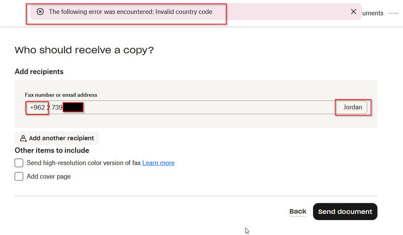
Task: Click the Invalid country code error message
Action: [130, 12]
